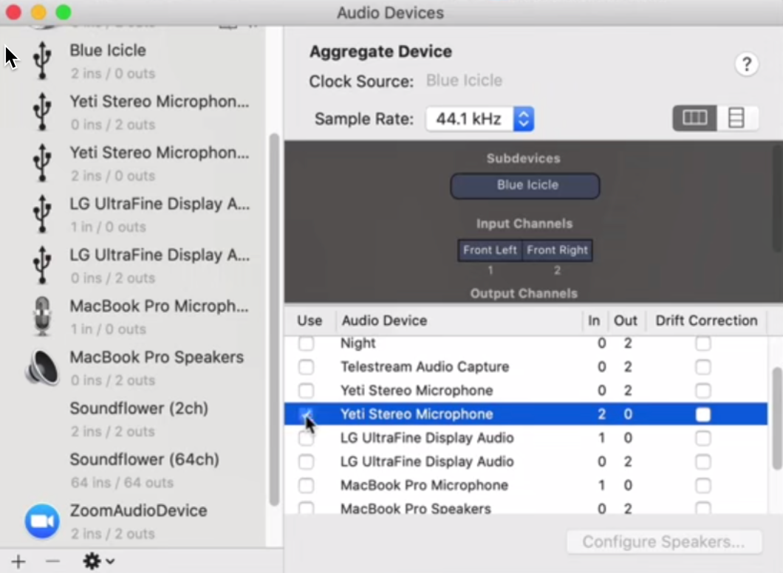Viewport: 783px width, 573px height.
Task: Click the MacBook Pro Microphone icon in sidebar
Action: pos(42,317)
